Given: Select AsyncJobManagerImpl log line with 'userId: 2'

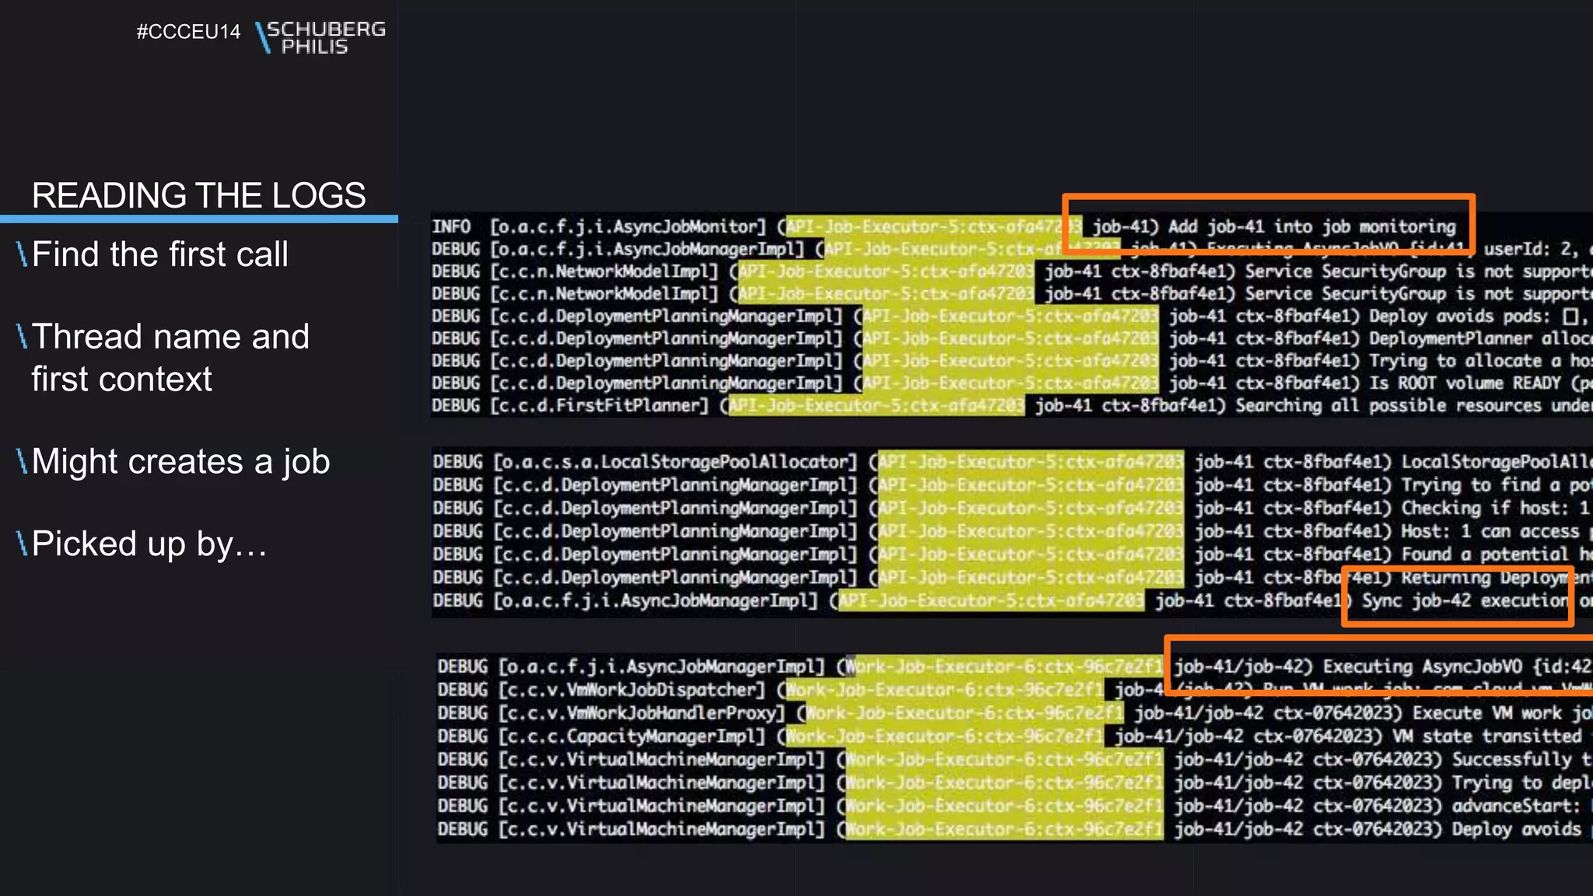Looking at the screenshot, I should [x=1012, y=250].
